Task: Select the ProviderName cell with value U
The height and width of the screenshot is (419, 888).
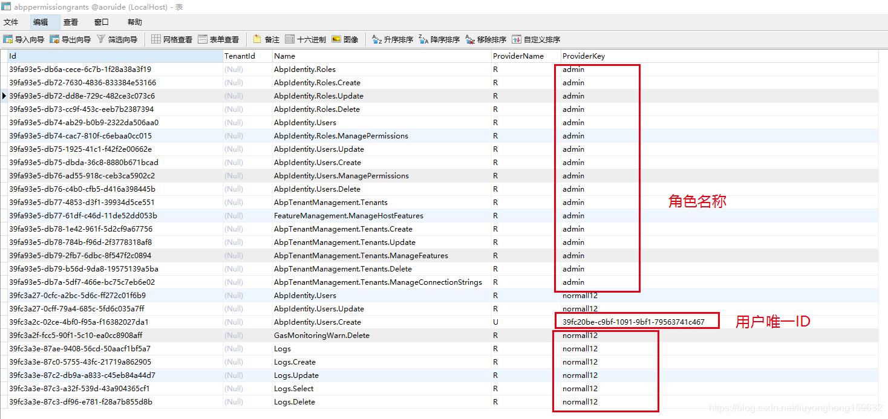Action: [526, 322]
